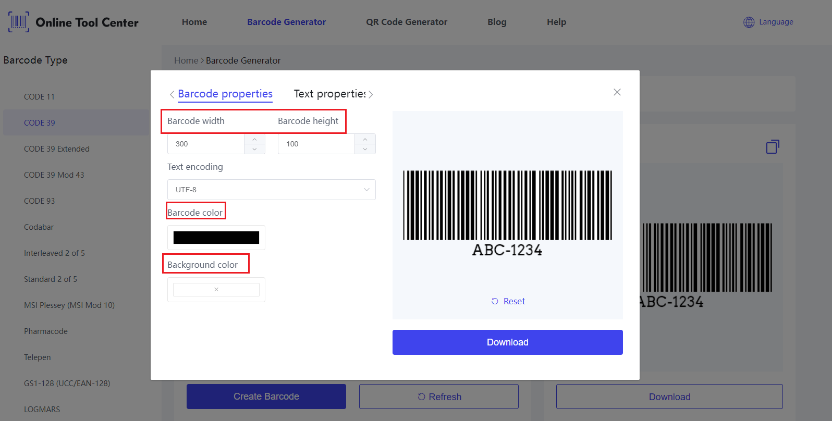Click the Home breadcrumb link
Screen dimensions: 832x421
pos(186,60)
